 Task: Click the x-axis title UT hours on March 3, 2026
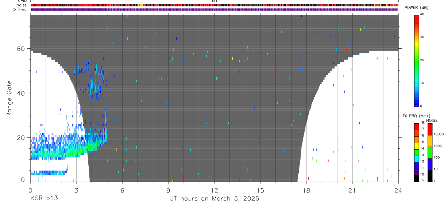click(x=214, y=199)
